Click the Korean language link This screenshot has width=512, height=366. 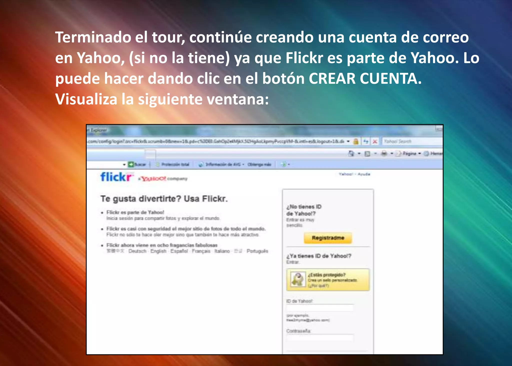238,251
